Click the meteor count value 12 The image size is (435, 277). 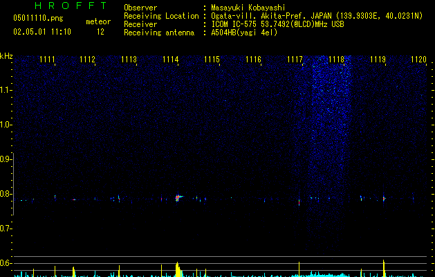(x=100, y=32)
